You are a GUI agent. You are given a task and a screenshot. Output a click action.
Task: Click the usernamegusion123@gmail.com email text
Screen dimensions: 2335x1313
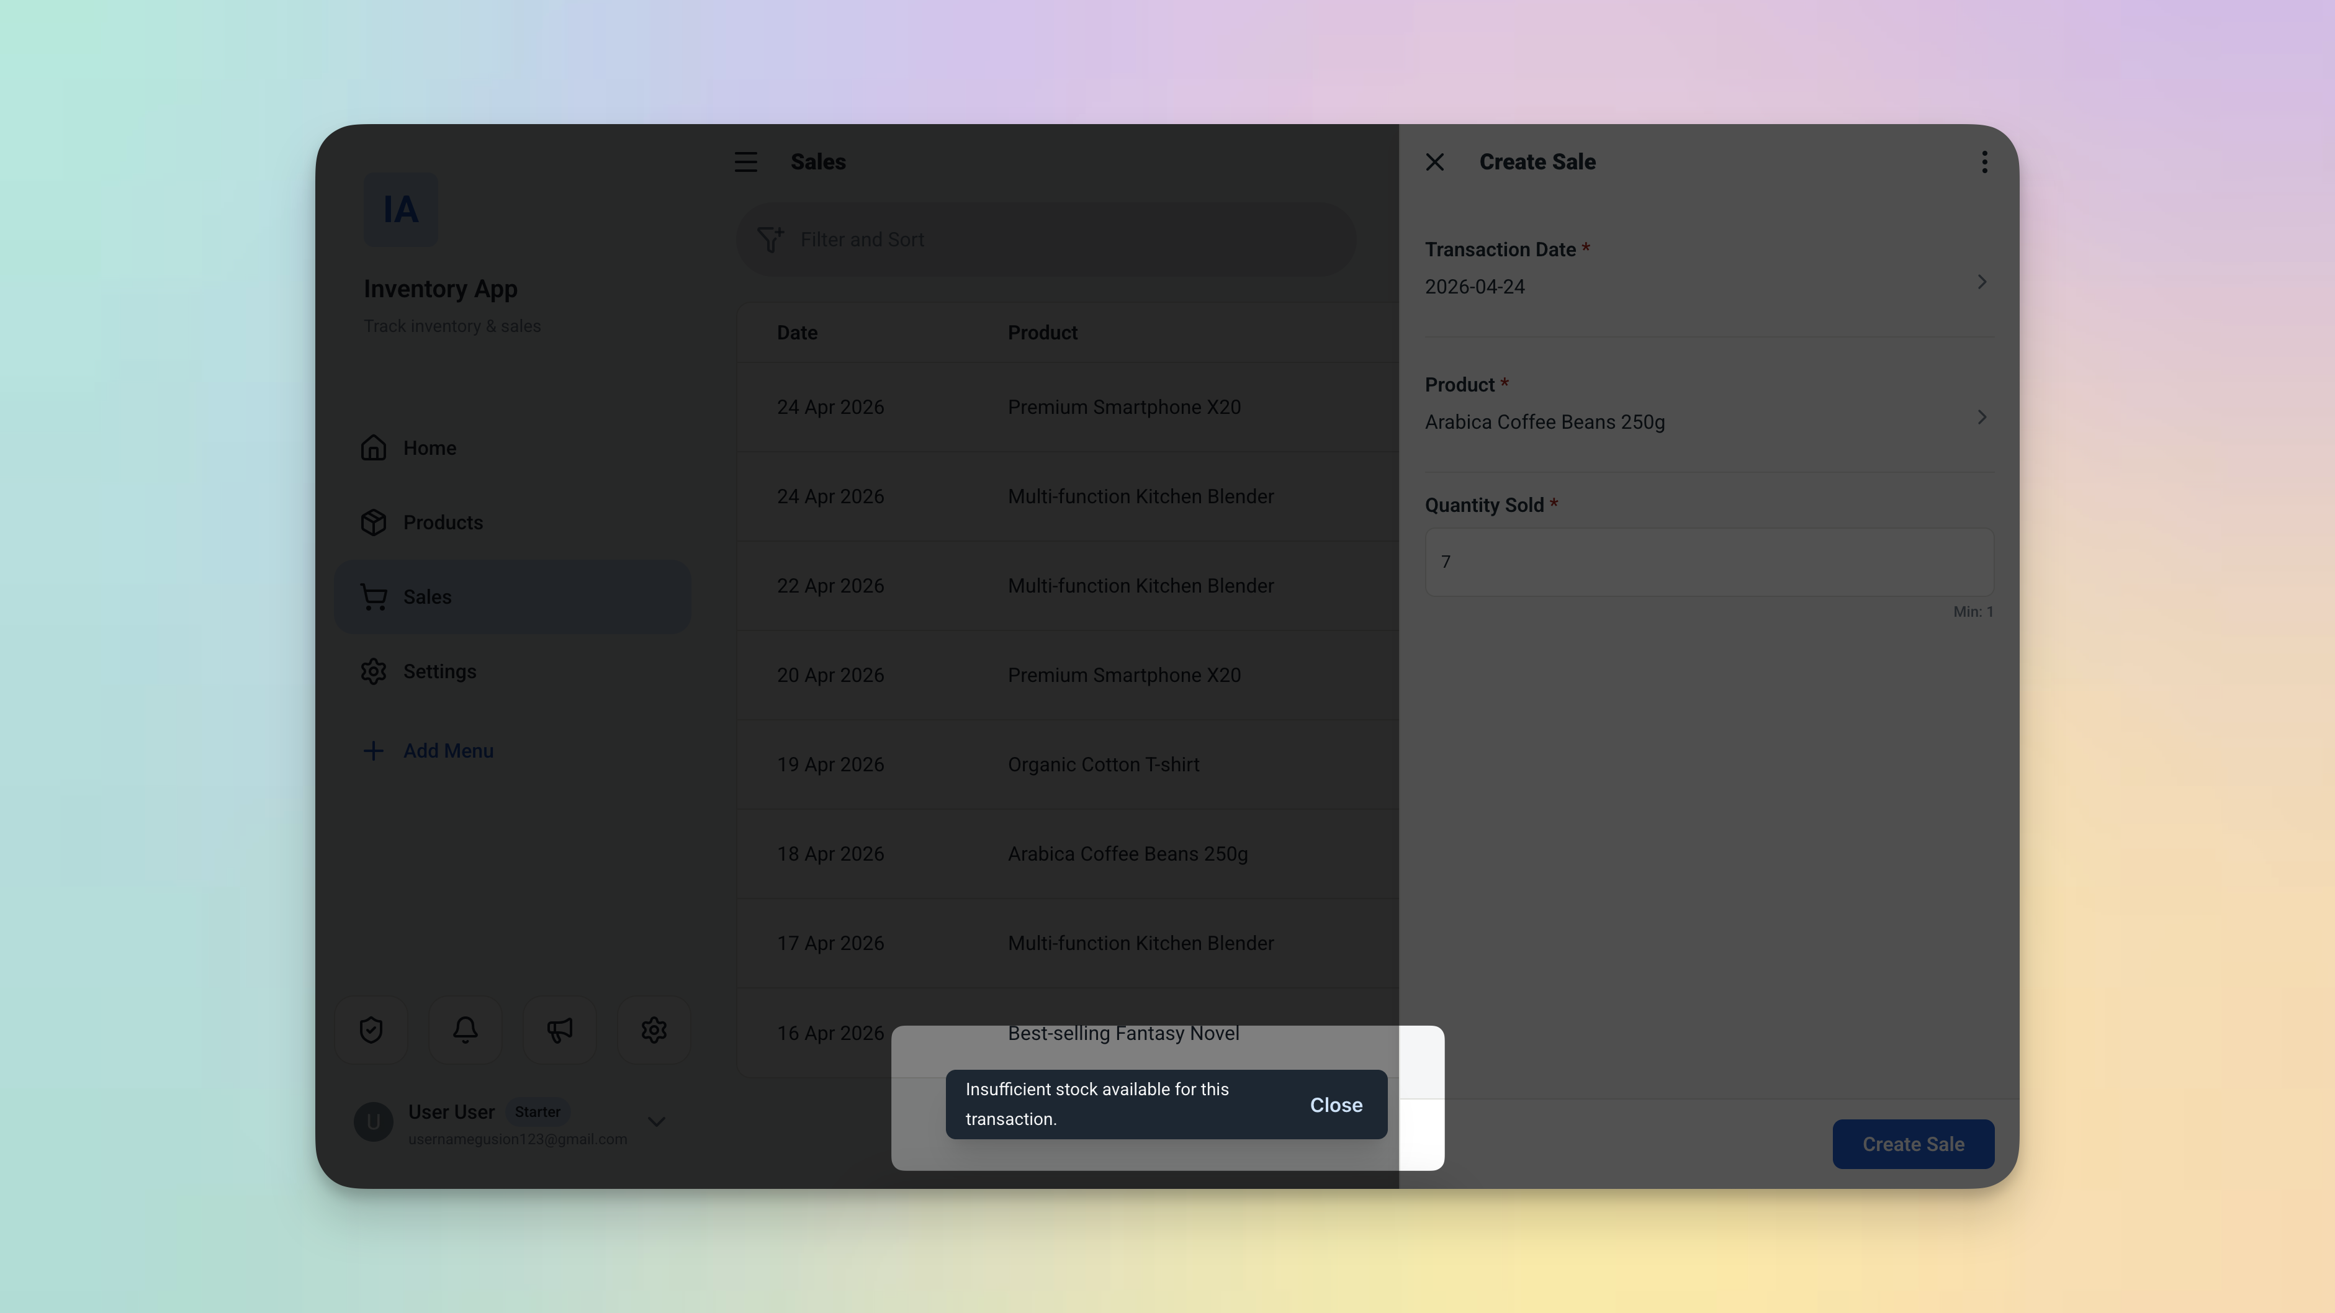point(518,1139)
